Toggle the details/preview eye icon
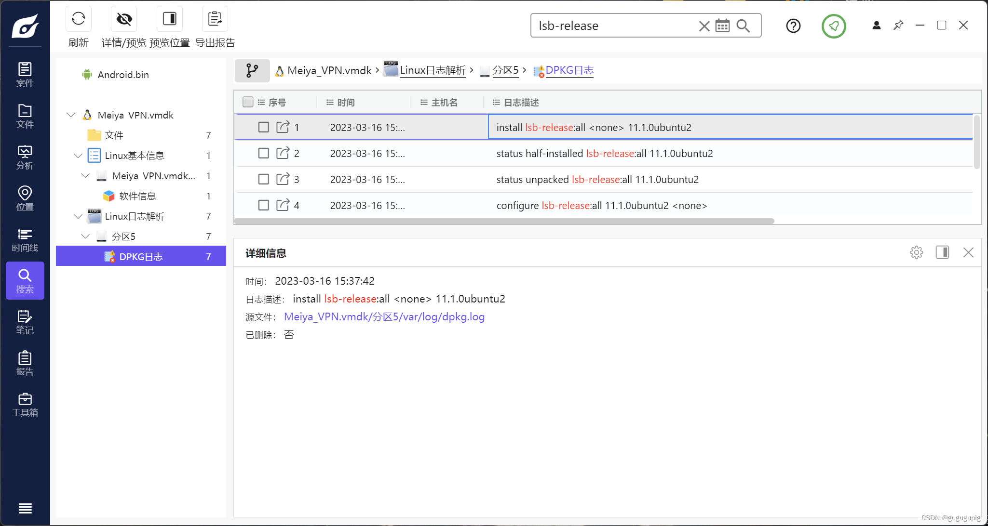The height and width of the screenshot is (526, 988). (124, 19)
